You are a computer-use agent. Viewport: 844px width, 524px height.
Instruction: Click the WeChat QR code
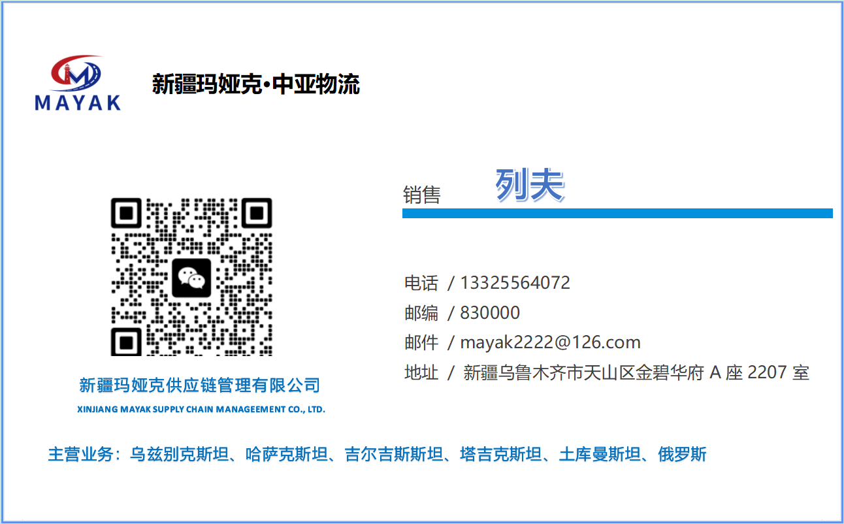click(191, 277)
